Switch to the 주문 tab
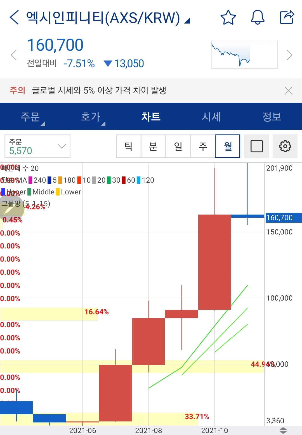This screenshot has width=302, height=435. pos(30,117)
